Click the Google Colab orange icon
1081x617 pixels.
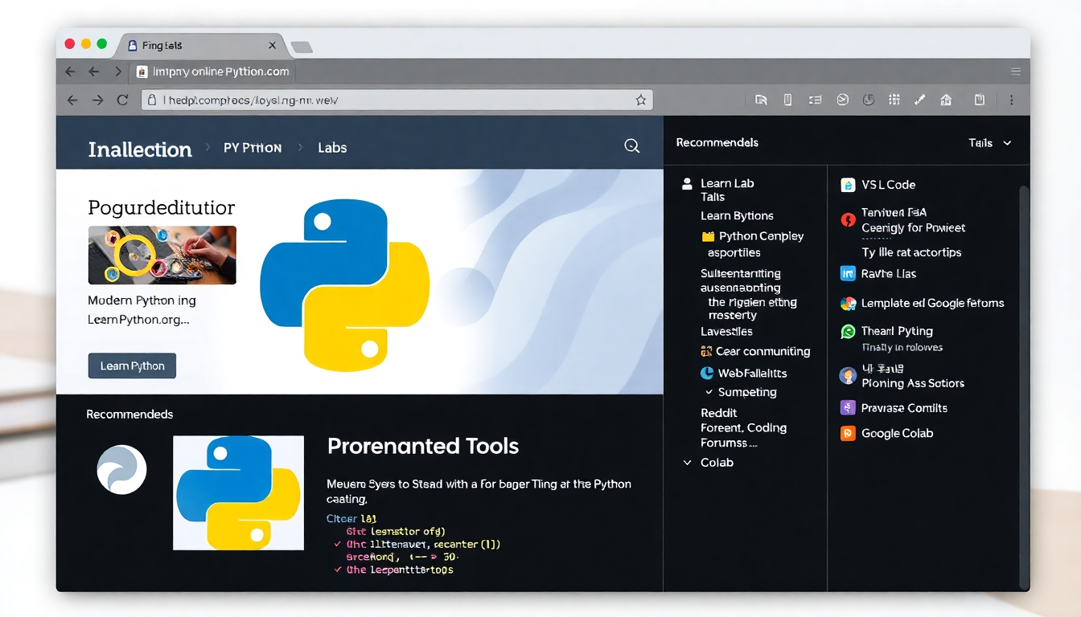(x=848, y=433)
